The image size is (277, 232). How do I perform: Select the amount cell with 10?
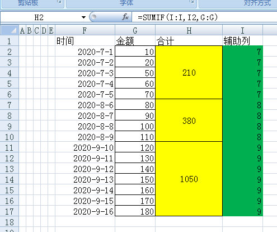point(135,51)
